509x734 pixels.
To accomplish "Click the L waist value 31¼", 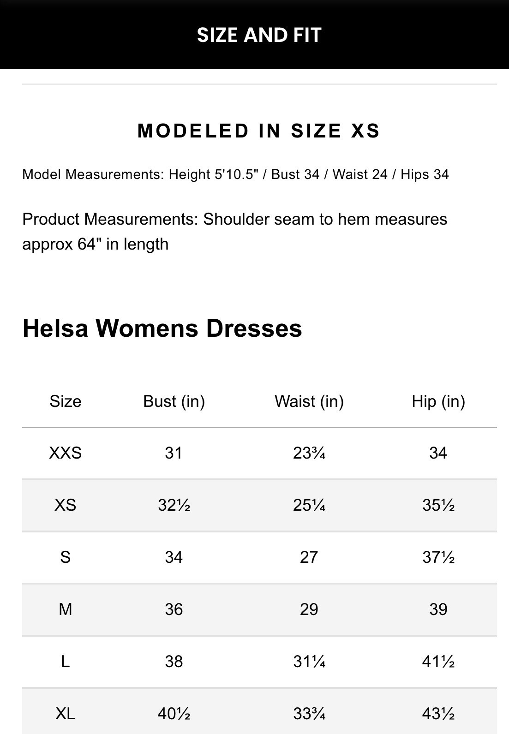I will coord(309,662).
